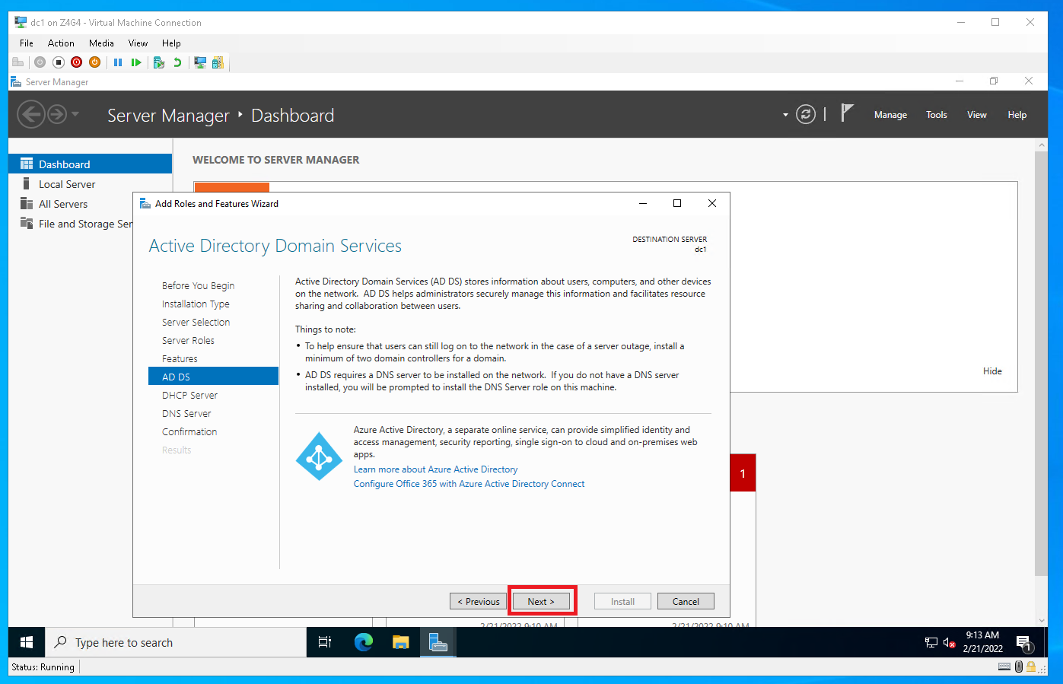The image size is (1063, 684).
Task: Click Hide in the welcome panel
Action: point(992,371)
